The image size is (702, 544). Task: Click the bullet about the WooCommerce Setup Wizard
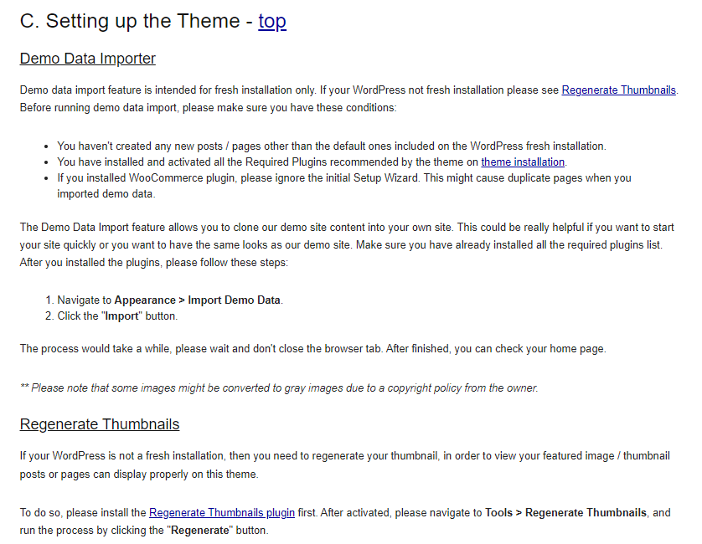click(343, 178)
